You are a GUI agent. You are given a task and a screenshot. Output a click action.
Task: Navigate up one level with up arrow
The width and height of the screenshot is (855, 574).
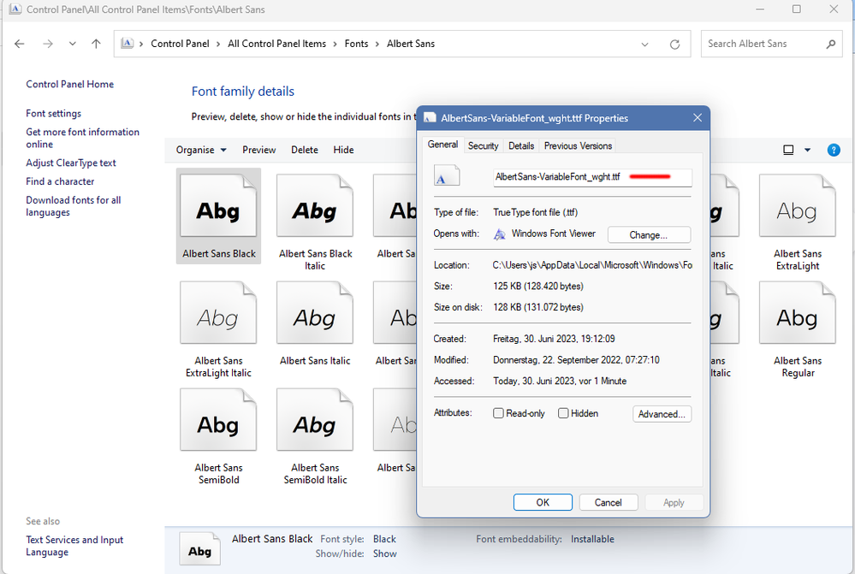[96, 44]
